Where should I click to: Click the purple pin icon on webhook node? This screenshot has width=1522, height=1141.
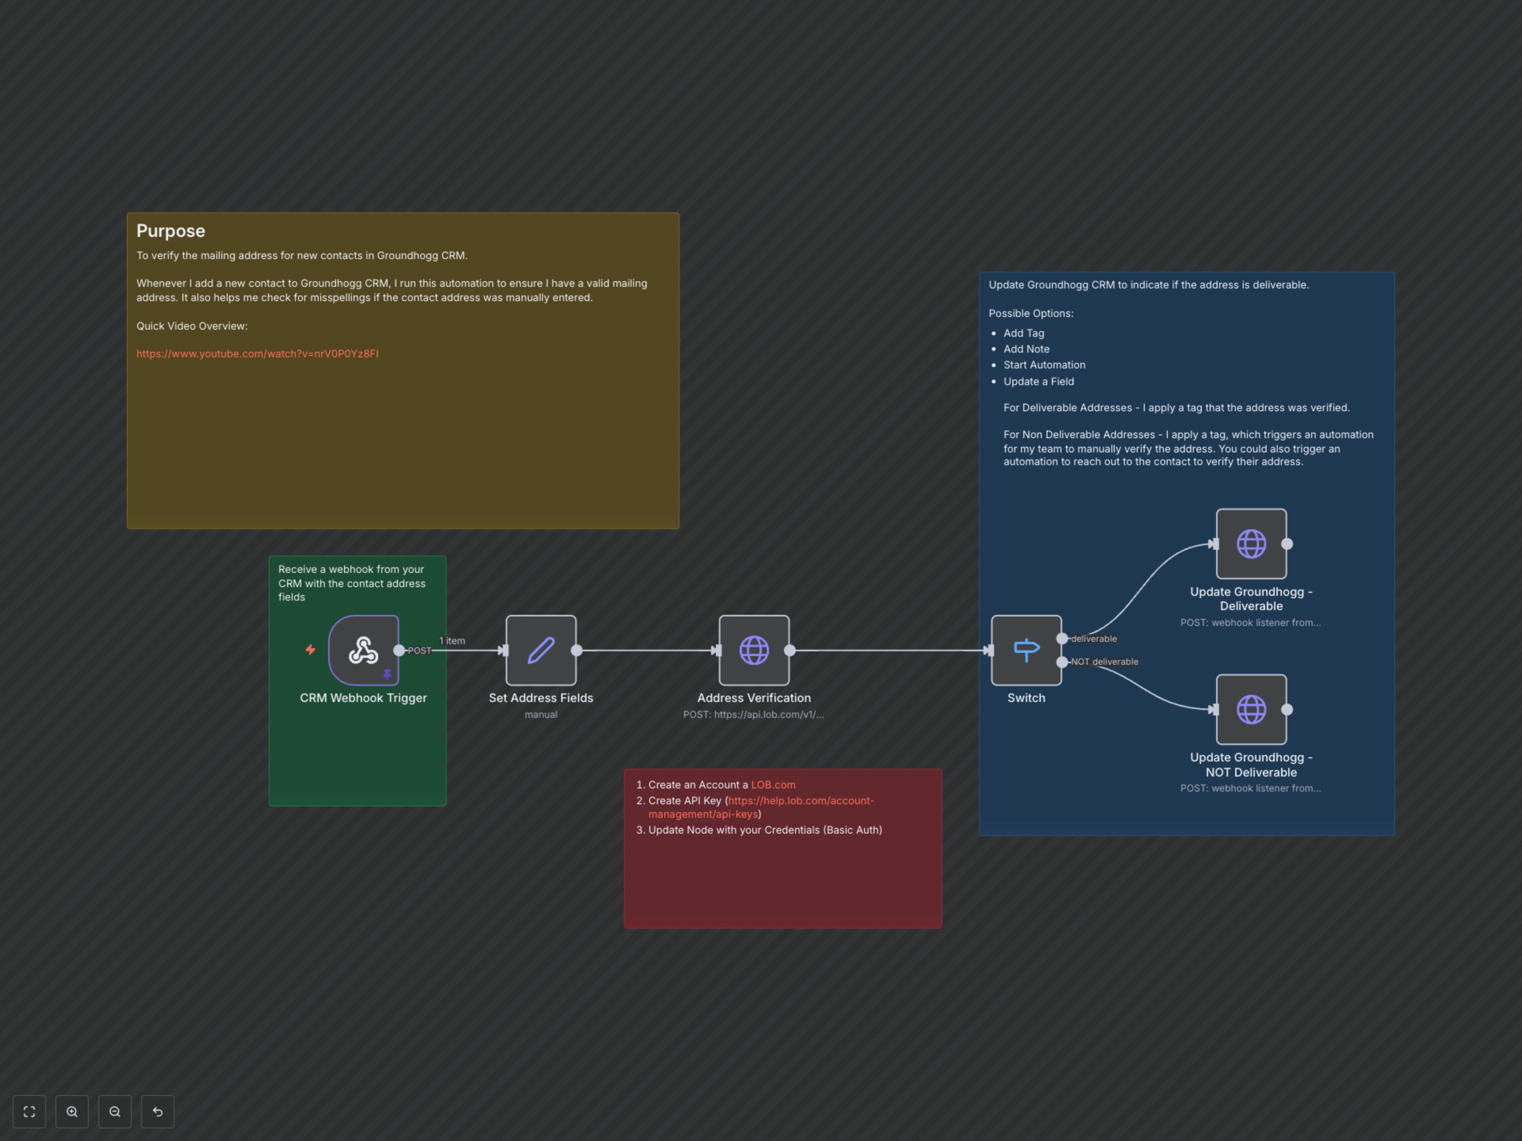(x=387, y=674)
